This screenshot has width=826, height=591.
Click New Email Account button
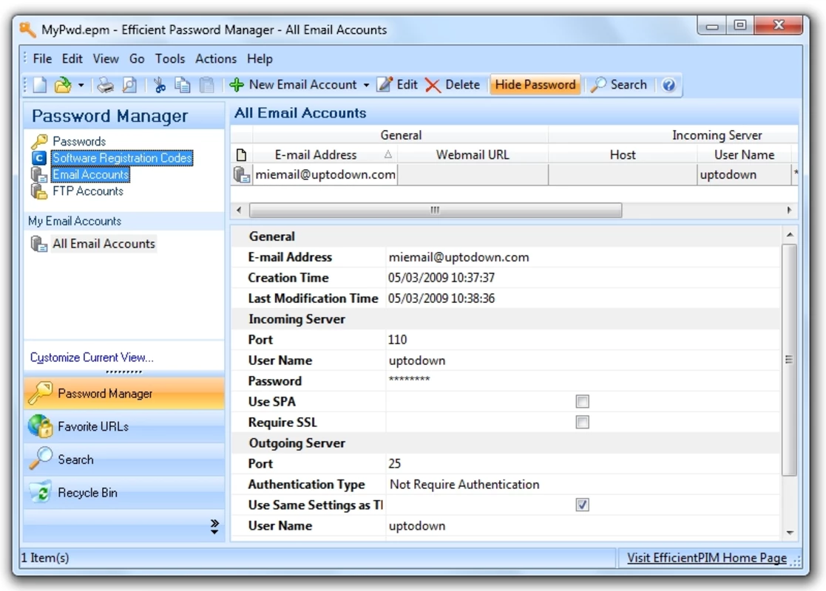point(294,85)
